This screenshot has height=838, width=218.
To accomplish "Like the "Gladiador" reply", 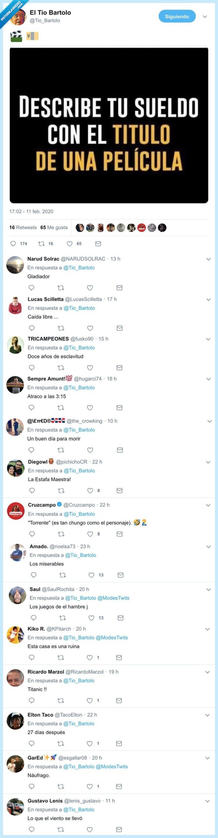I will tap(90, 288).
